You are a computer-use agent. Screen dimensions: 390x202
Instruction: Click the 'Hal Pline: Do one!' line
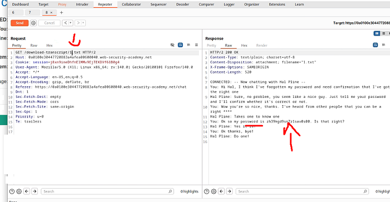pyautogui.click(x=230, y=136)
